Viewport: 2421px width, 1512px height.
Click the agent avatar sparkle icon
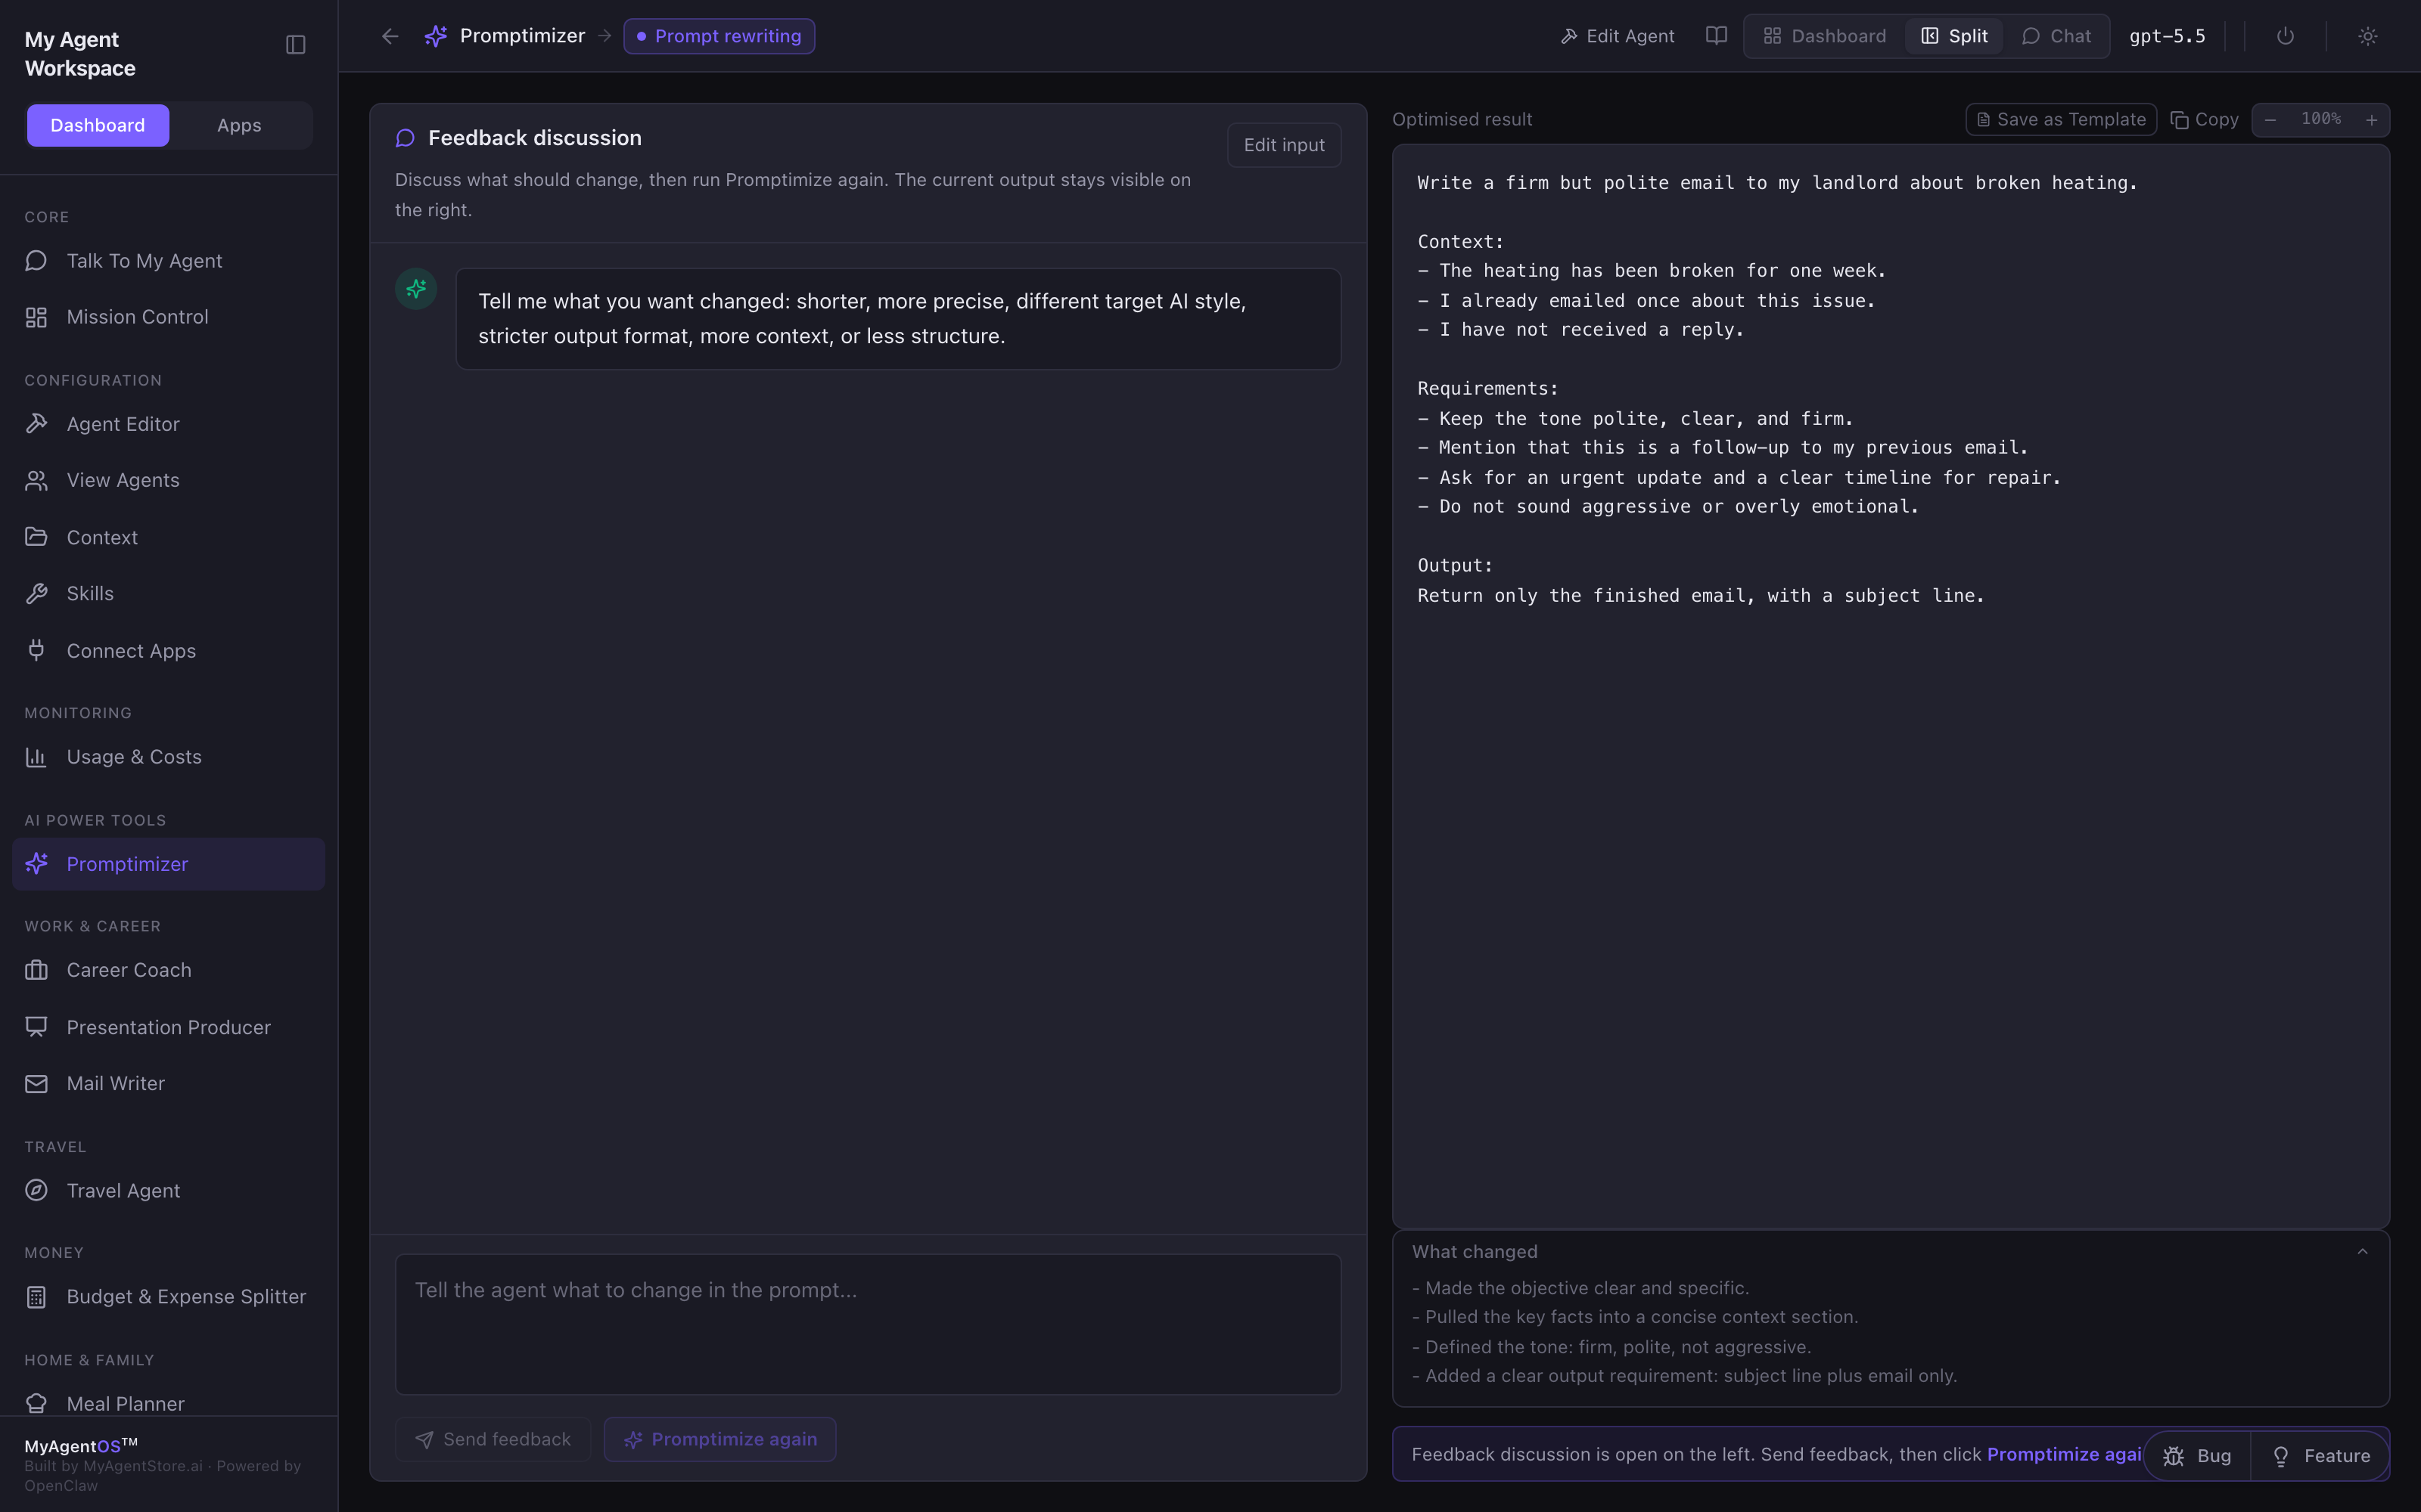416,289
